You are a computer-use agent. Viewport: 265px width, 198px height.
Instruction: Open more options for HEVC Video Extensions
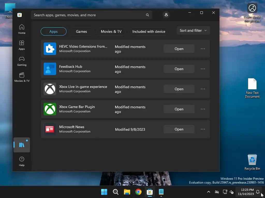coord(203,49)
